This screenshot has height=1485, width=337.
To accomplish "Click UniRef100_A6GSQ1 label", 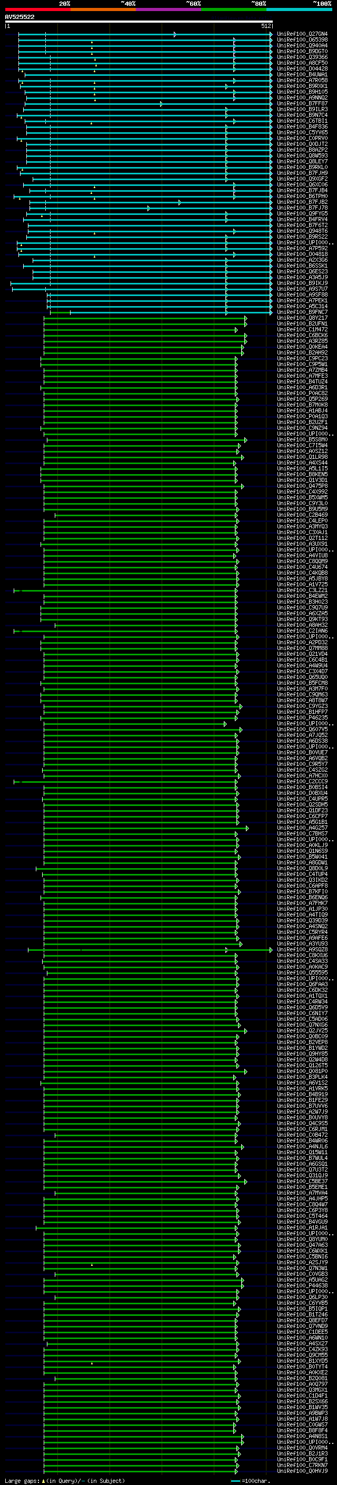I will [302, 1163].
